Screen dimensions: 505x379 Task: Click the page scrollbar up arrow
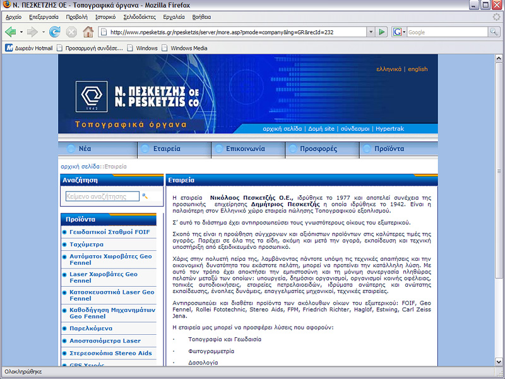coord(499,58)
